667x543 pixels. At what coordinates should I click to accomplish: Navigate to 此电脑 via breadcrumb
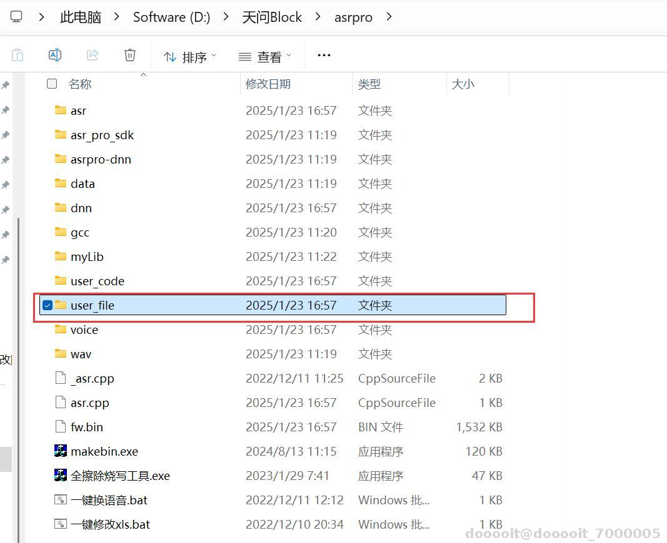(x=80, y=17)
